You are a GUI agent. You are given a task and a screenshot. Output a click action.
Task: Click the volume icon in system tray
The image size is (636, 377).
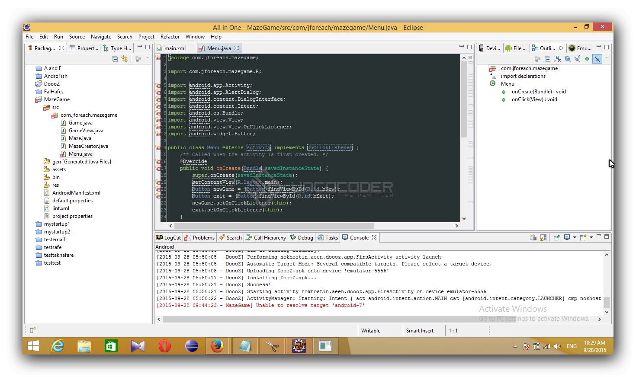point(557,346)
